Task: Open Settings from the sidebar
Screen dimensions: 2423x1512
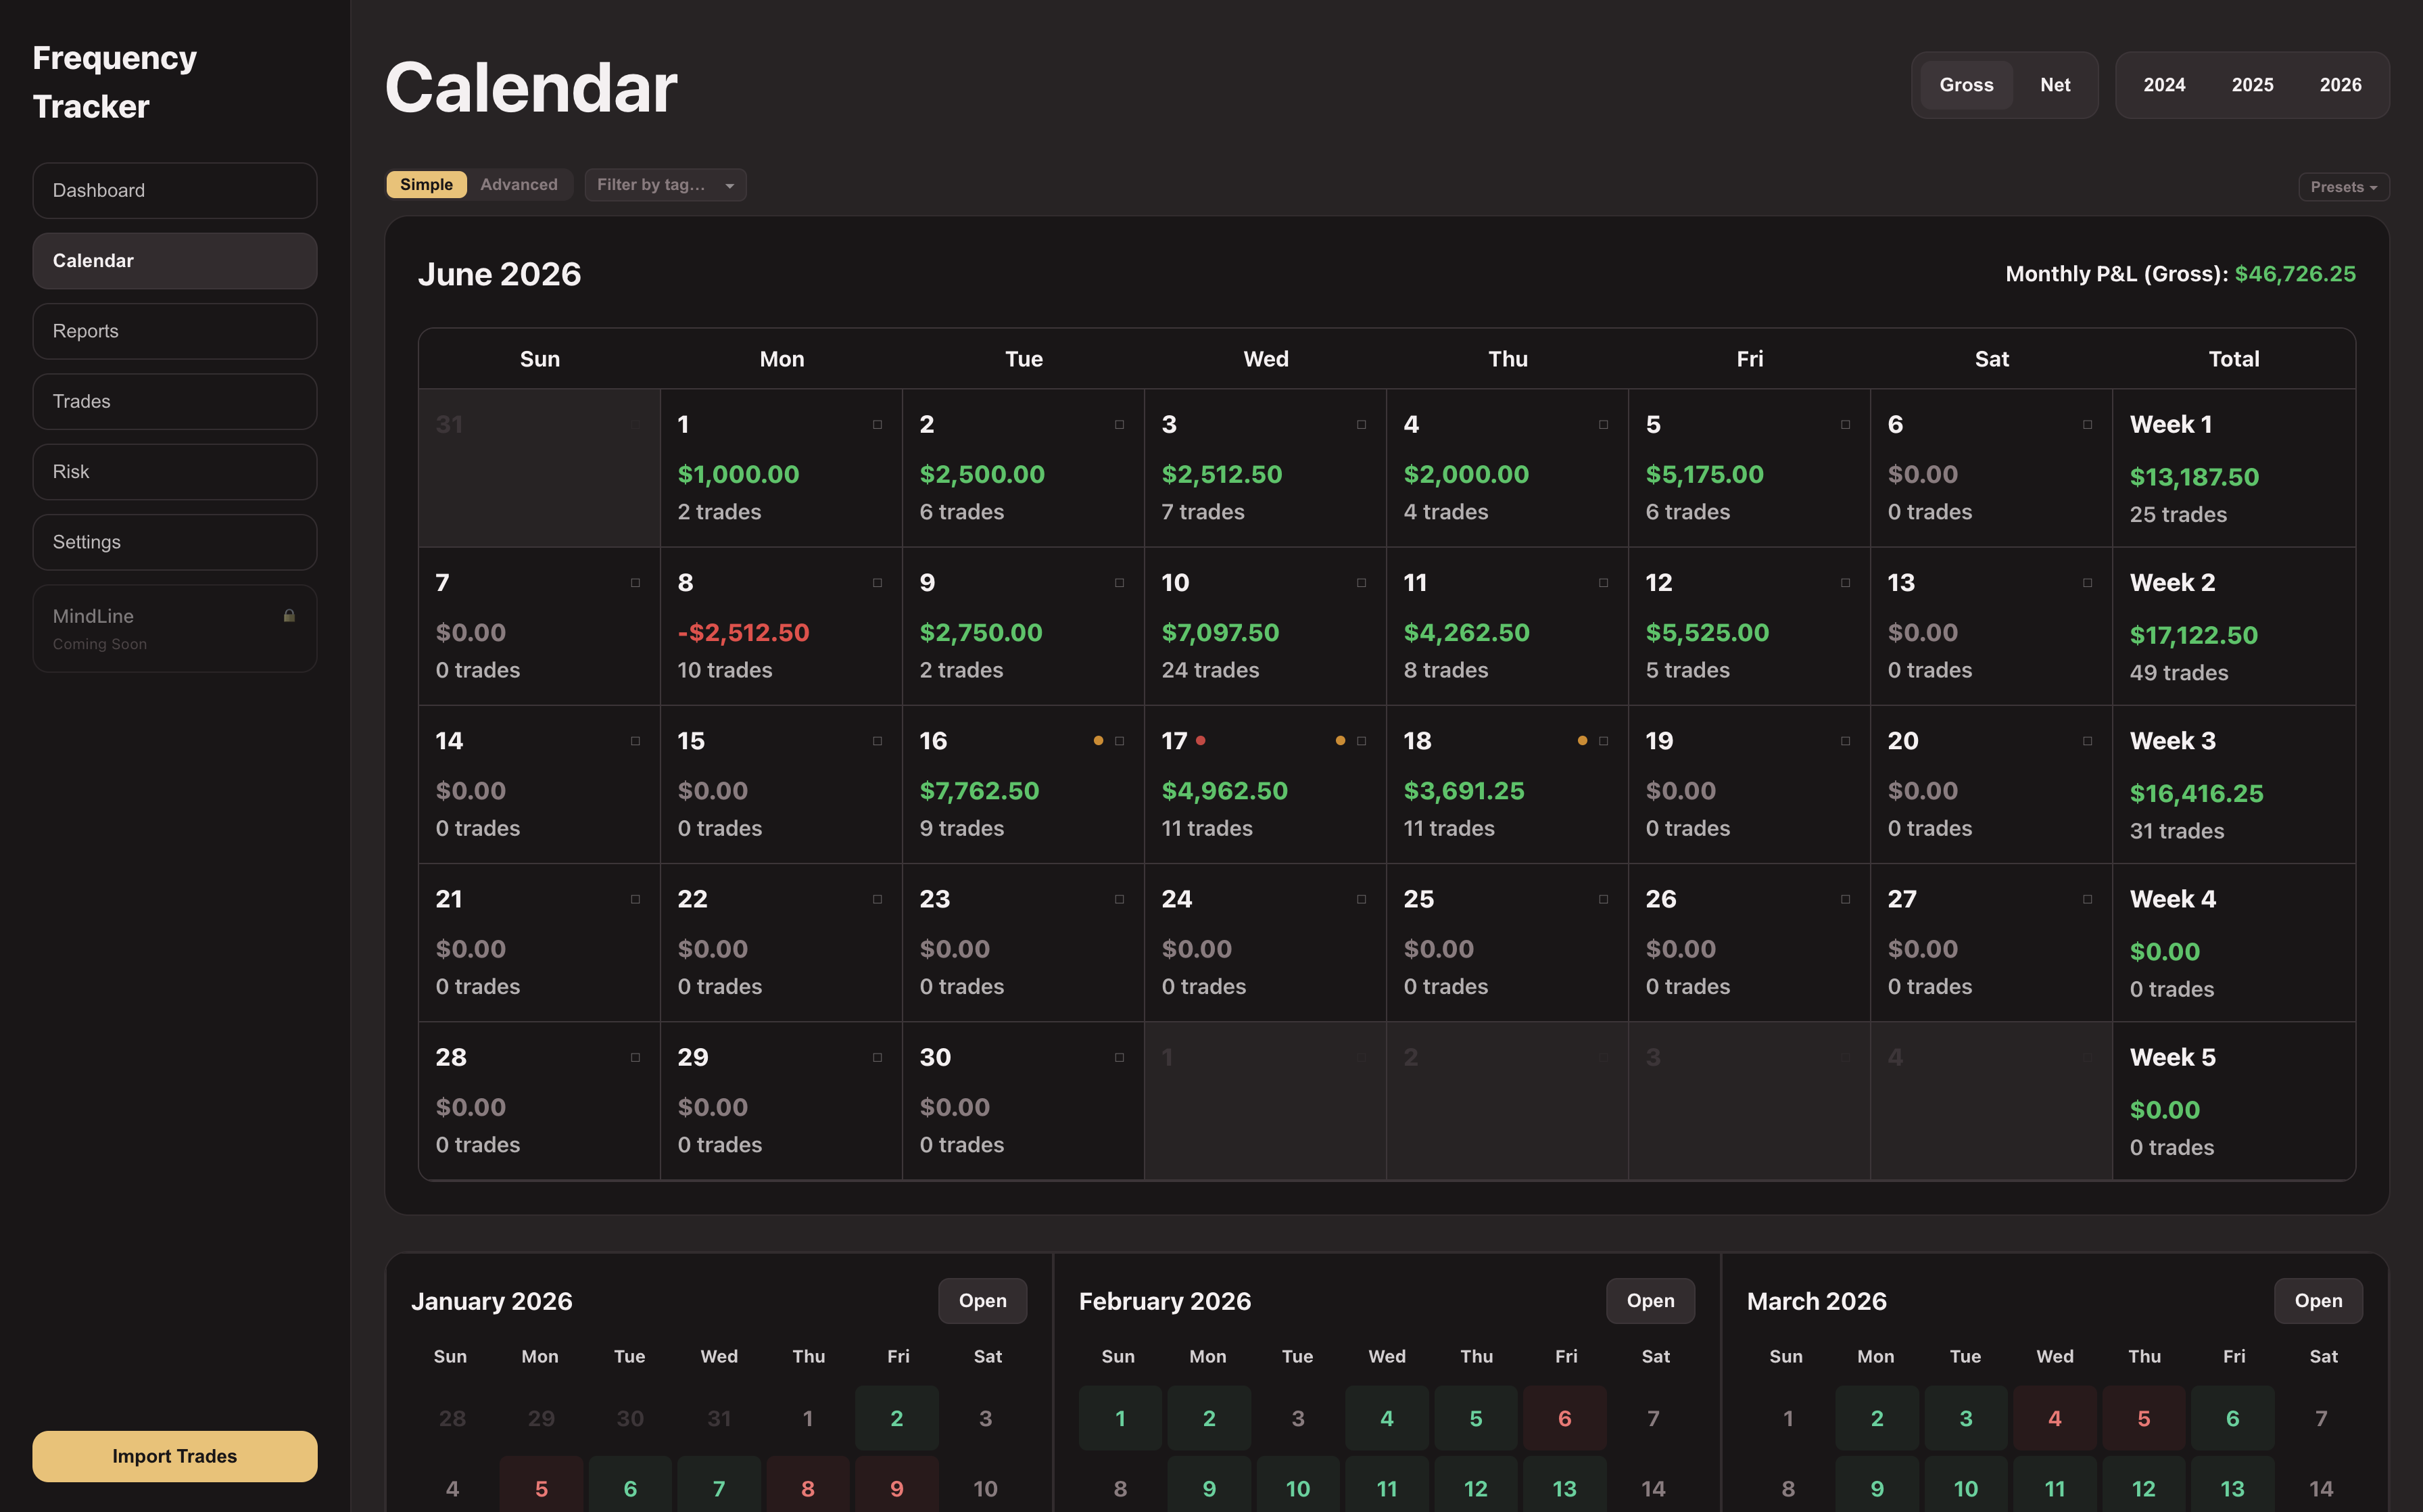Action: coord(175,542)
